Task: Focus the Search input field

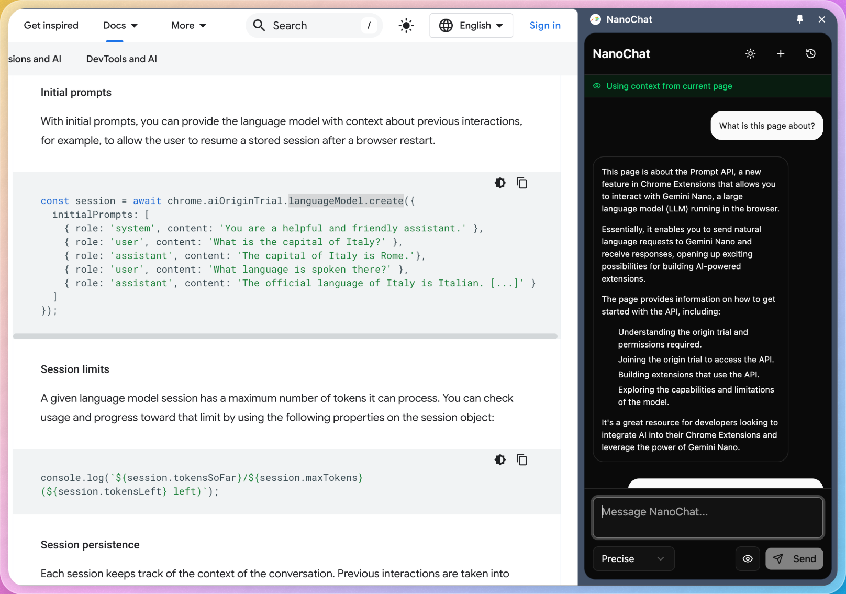Action: 314,25
